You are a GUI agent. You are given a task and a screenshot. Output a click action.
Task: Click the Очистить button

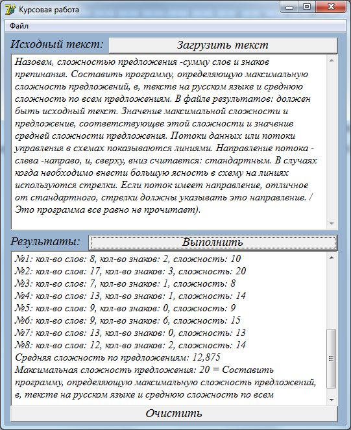coord(174,414)
